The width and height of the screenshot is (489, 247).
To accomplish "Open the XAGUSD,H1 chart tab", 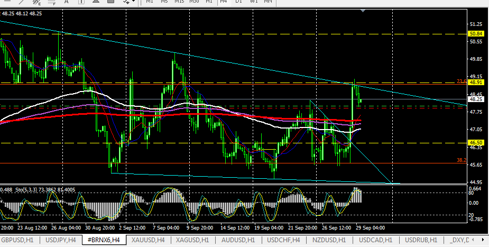I will tap(192, 240).
